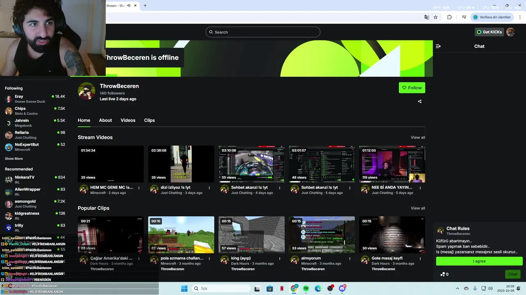Click the Get KICKs button
Viewport: 526px width, 295px height.
click(489, 32)
